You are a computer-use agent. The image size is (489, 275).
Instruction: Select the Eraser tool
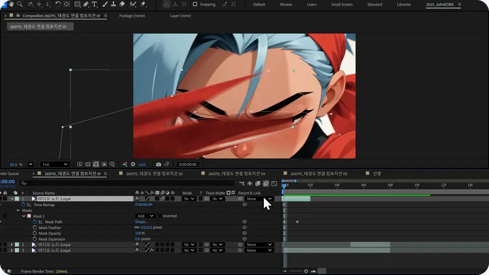pyautogui.click(x=122, y=4)
